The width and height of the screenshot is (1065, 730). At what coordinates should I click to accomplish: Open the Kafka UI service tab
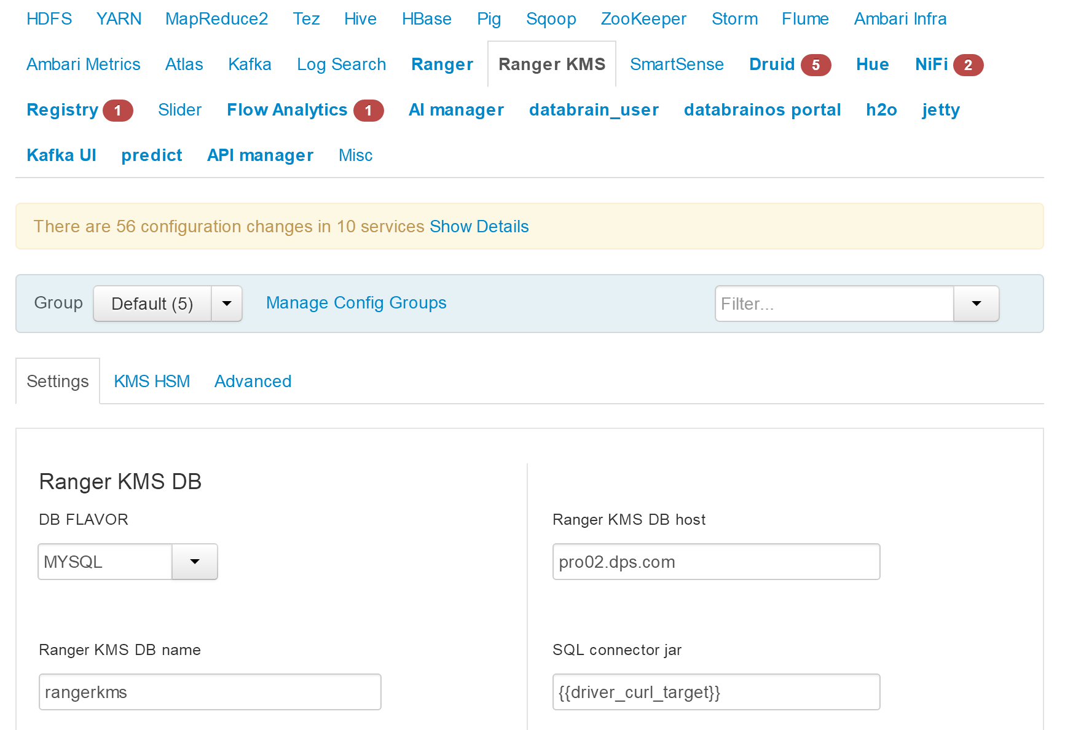(x=61, y=155)
